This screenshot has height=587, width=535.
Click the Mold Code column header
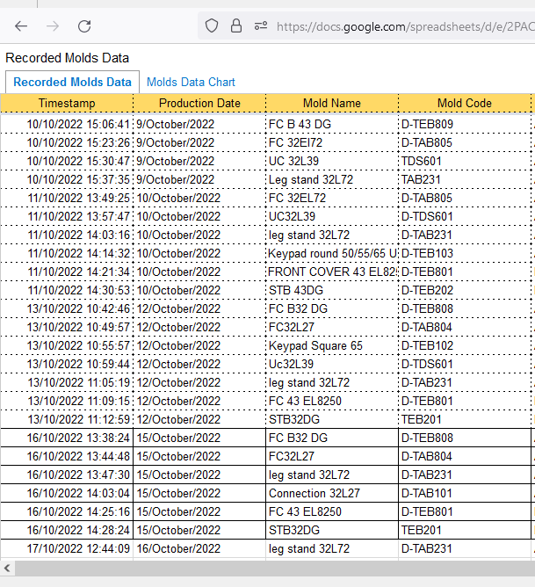coord(465,103)
